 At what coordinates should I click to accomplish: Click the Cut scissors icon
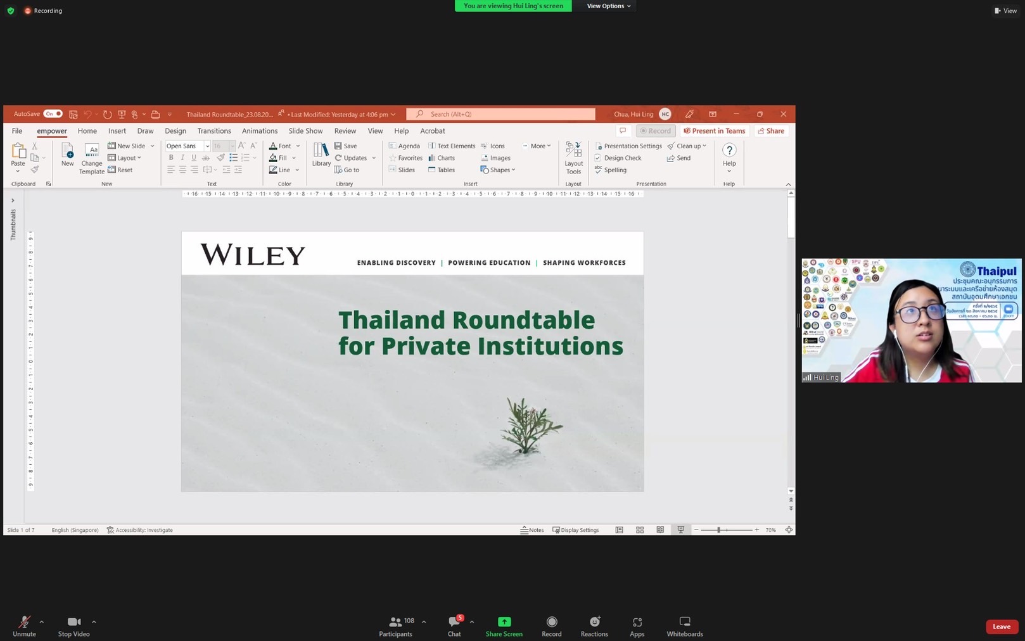(35, 146)
